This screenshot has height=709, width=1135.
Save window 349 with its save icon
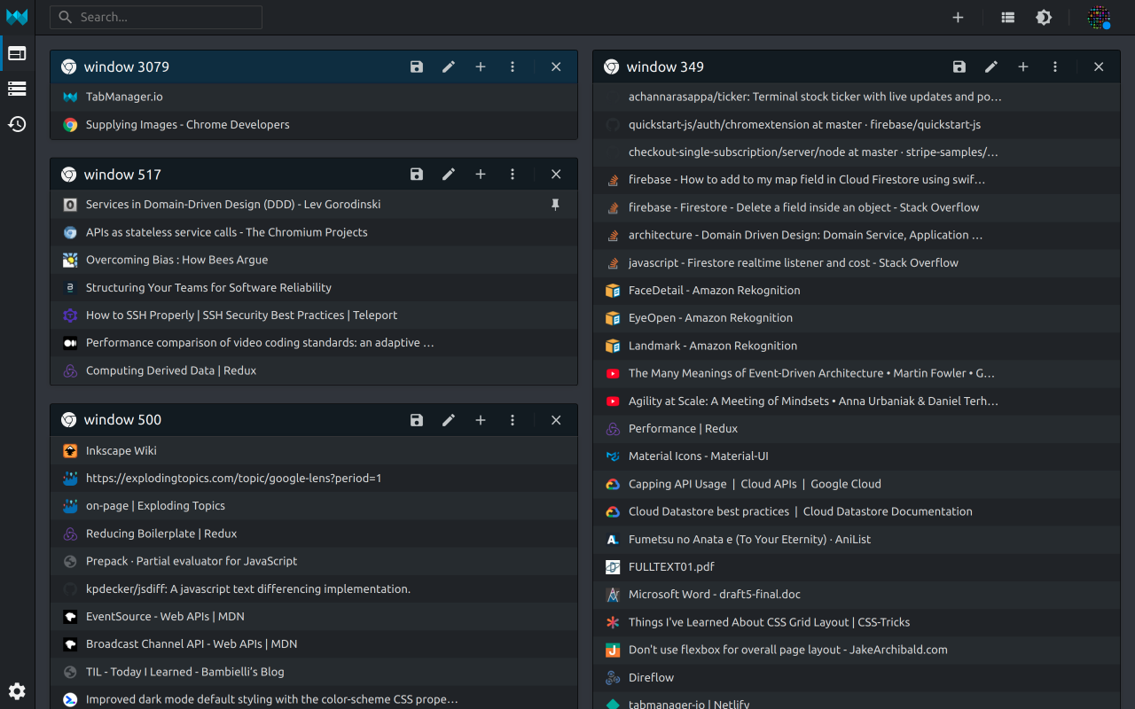pyautogui.click(x=959, y=66)
